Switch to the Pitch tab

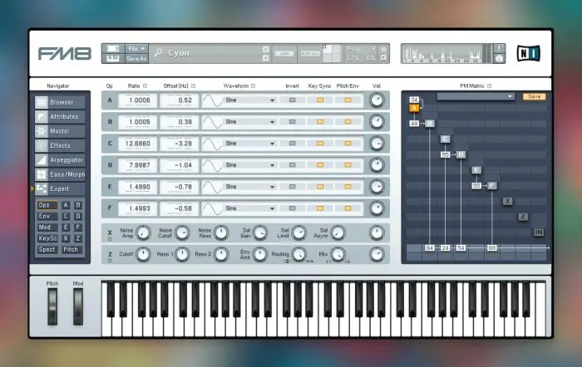(x=71, y=249)
